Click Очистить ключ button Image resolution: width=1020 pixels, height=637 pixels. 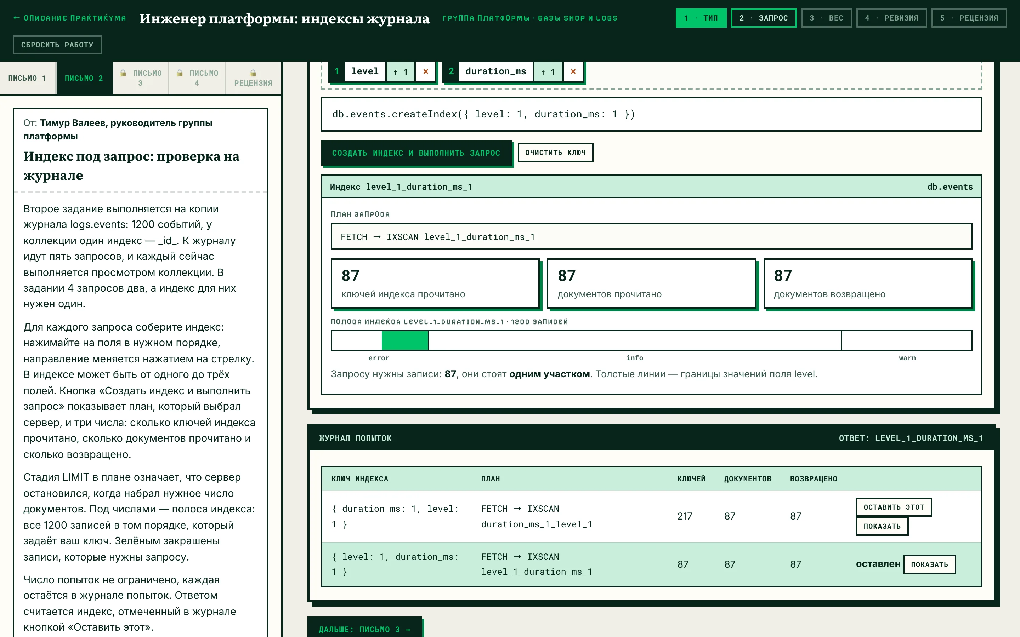click(555, 153)
